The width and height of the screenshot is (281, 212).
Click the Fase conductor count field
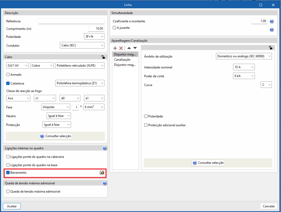coord(75,107)
